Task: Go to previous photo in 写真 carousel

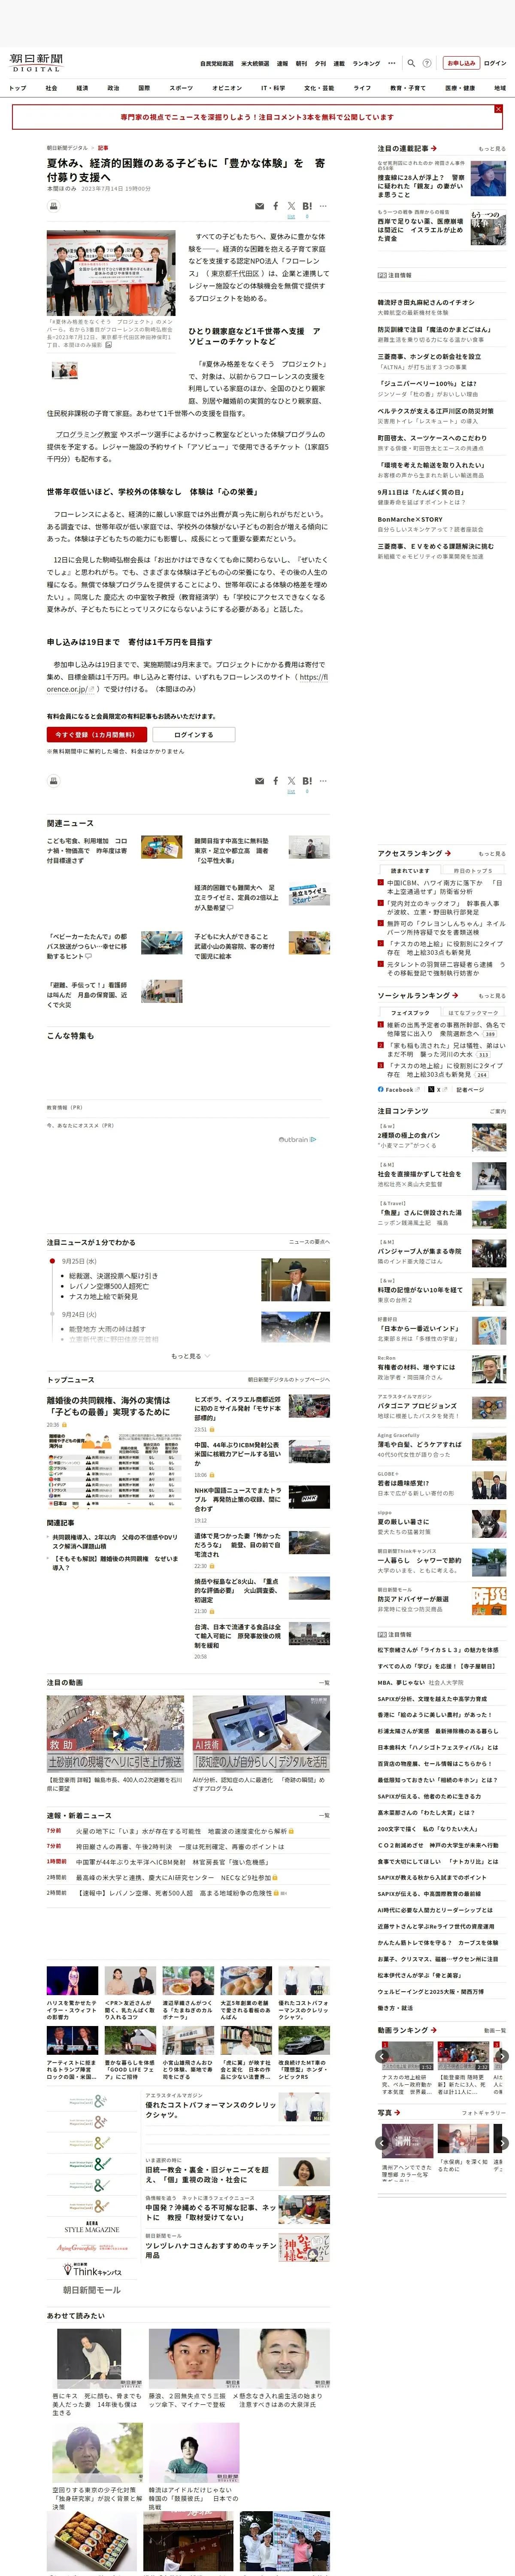Action: 382,2142
